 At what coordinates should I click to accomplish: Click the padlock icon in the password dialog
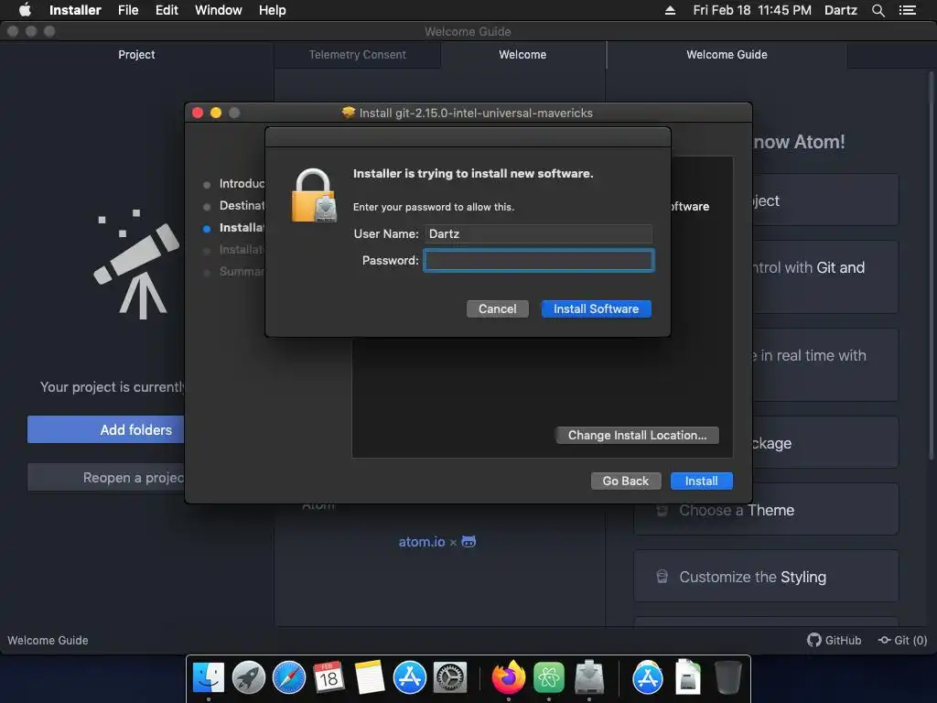click(314, 196)
